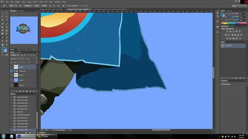This screenshot has height=139, width=248.
Task: Open the workspace switcher dropdown
Action: click(239, 6)
